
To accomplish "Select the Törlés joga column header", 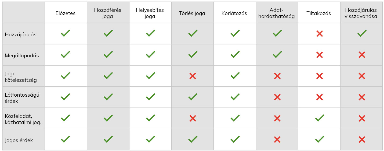I will pyautogui.click(x=192, y=13).
